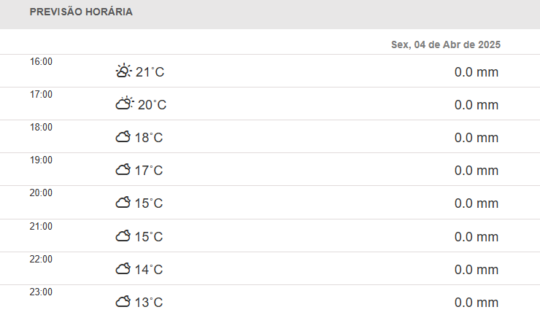Screen dimensions: 540x315
Task: Click the cloud-with-sun icon at 17:00
Action: (x=125, y=103)
